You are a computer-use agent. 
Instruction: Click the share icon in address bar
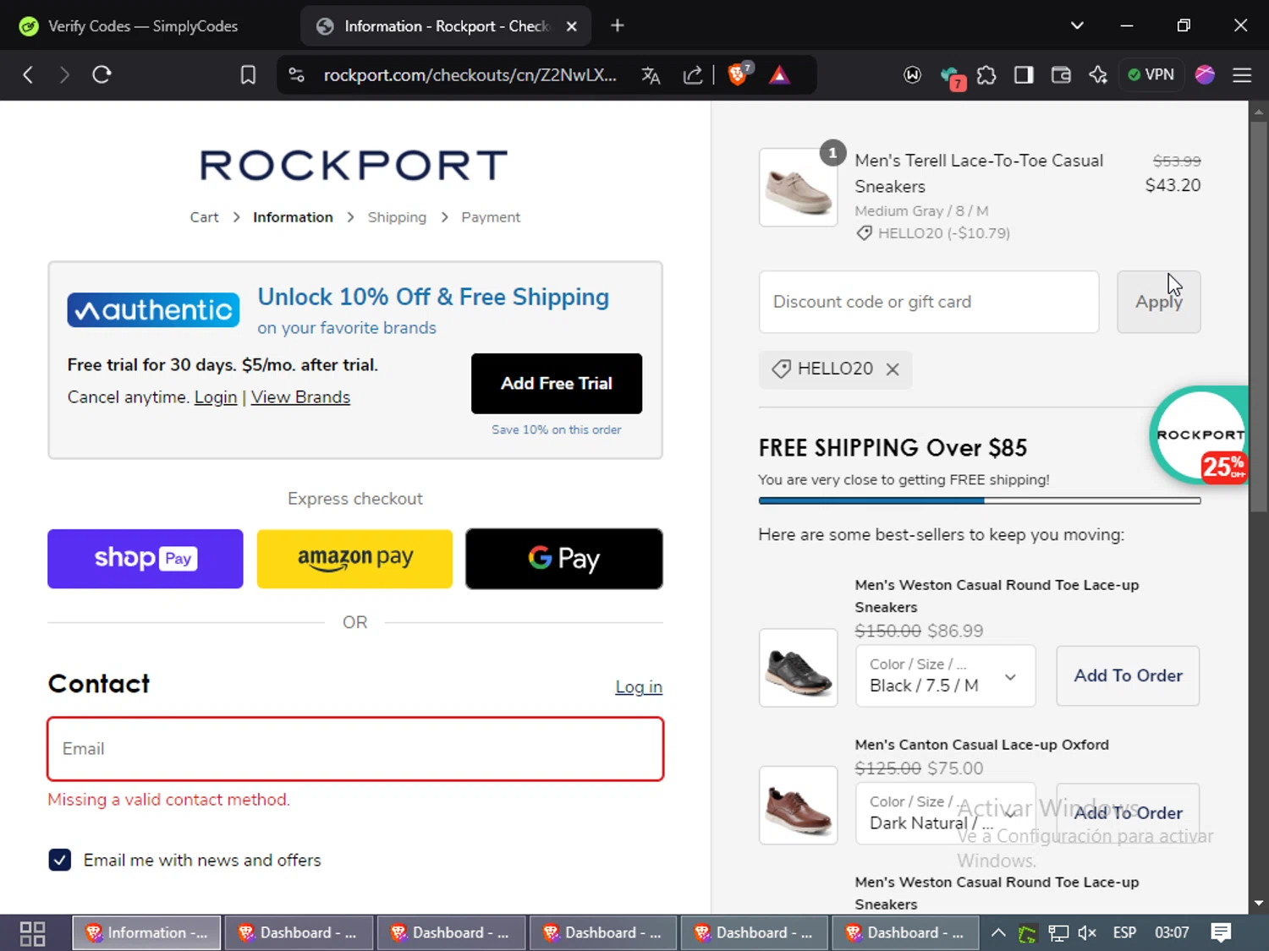click(x=693, y=75)
